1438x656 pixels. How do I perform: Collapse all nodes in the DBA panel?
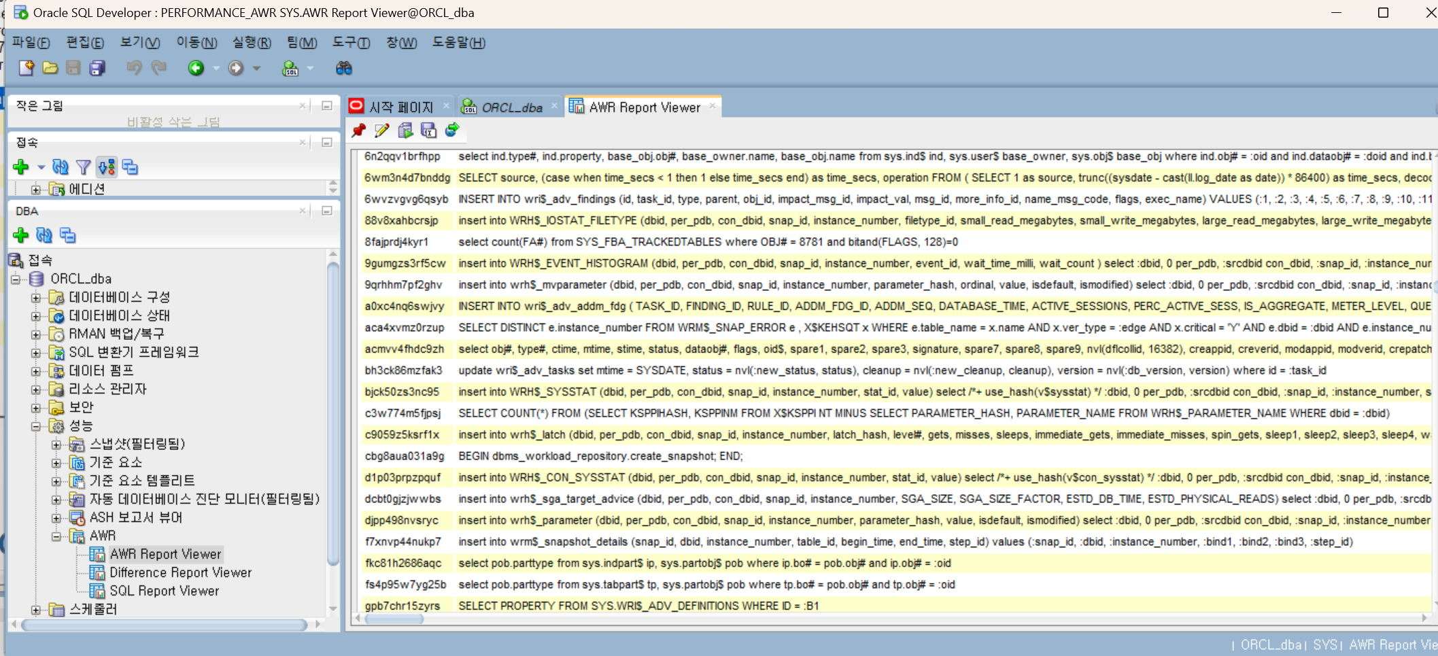click(x=67, y=235)
